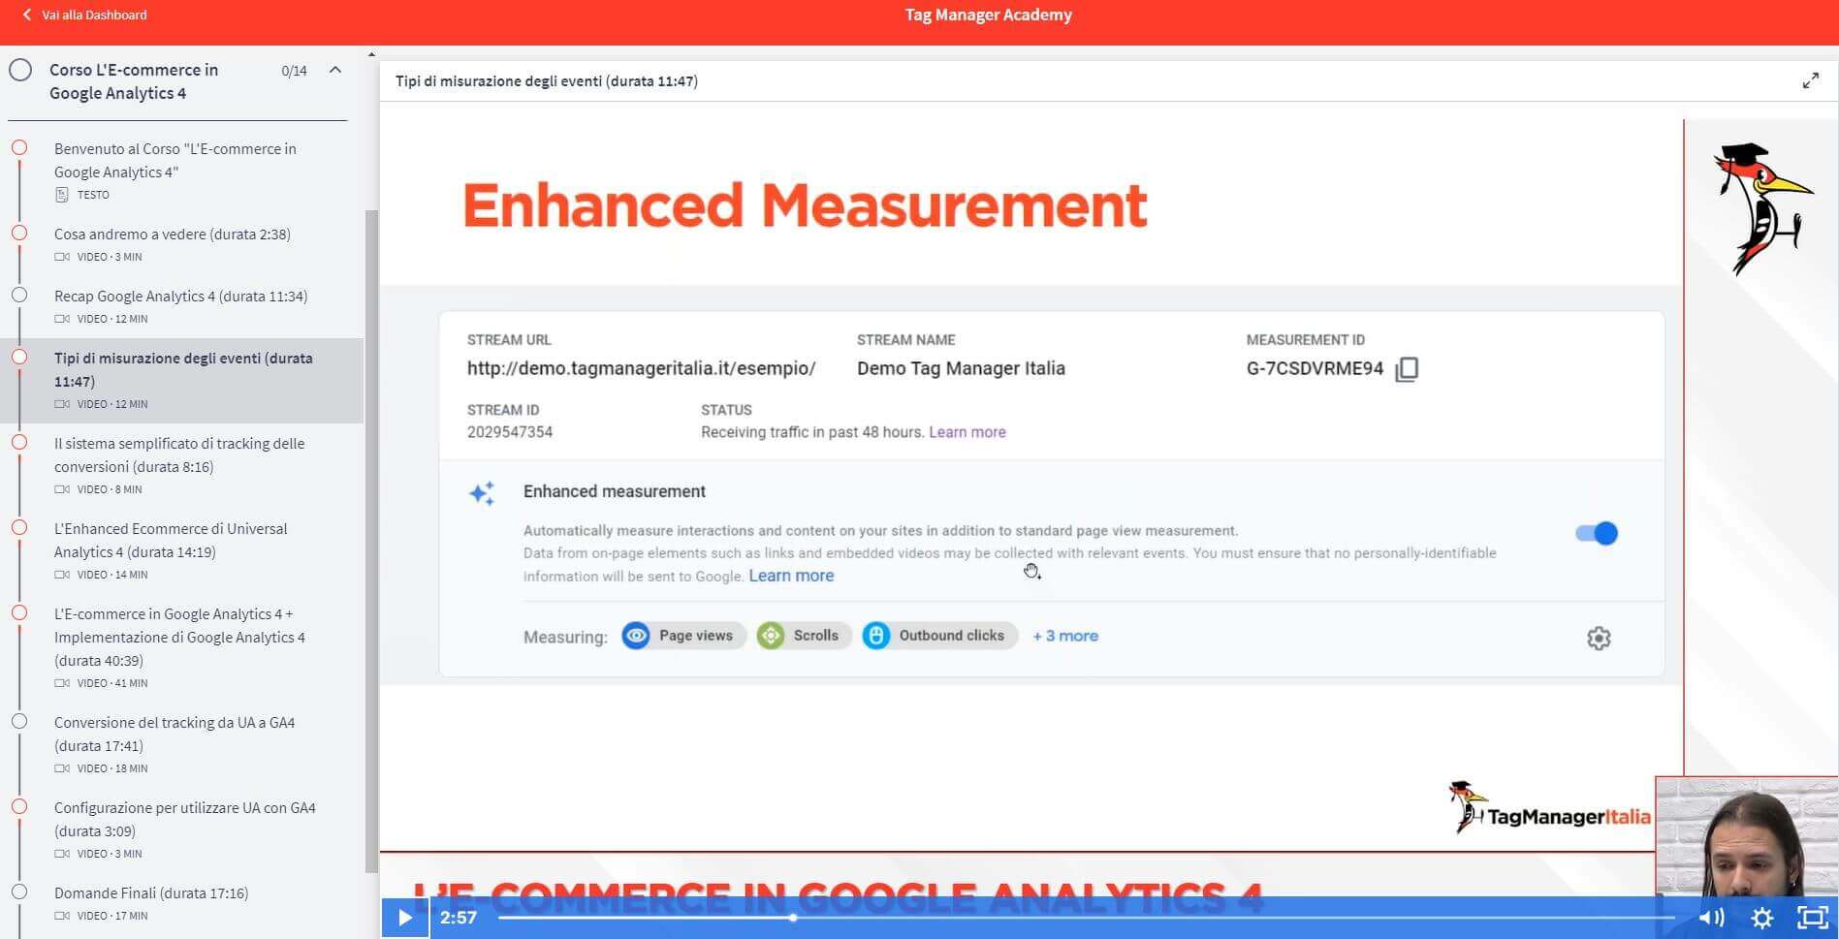
Task: Mark 'Conversione del tracking' completion circle
Action: pos(19,721)
